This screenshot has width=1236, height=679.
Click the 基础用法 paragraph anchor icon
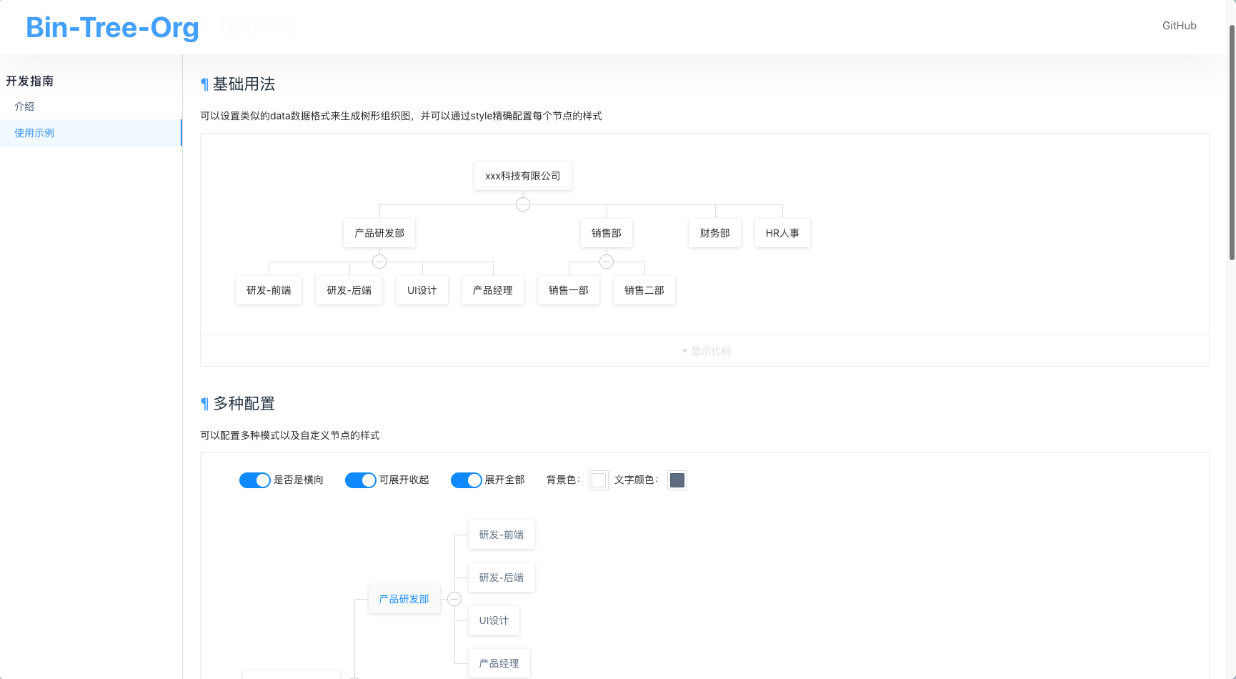(204, 84)
